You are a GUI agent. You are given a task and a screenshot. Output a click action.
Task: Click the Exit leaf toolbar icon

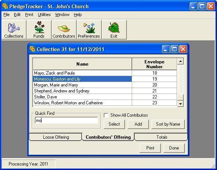(x=114, y=30)
